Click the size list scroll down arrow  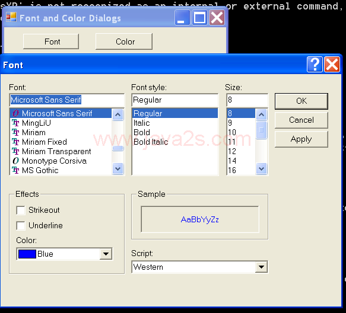pyautogui.click(x=262, y=169)
